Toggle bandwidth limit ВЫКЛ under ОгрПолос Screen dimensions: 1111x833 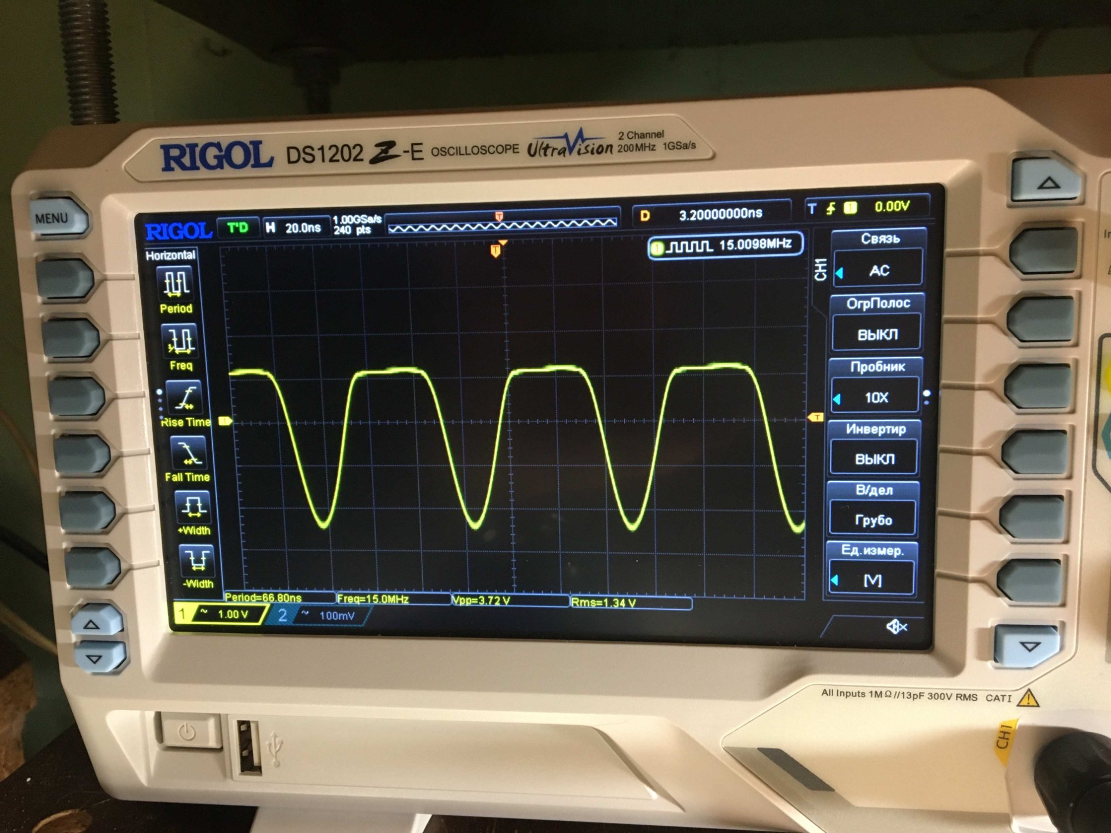coord(877,334)
